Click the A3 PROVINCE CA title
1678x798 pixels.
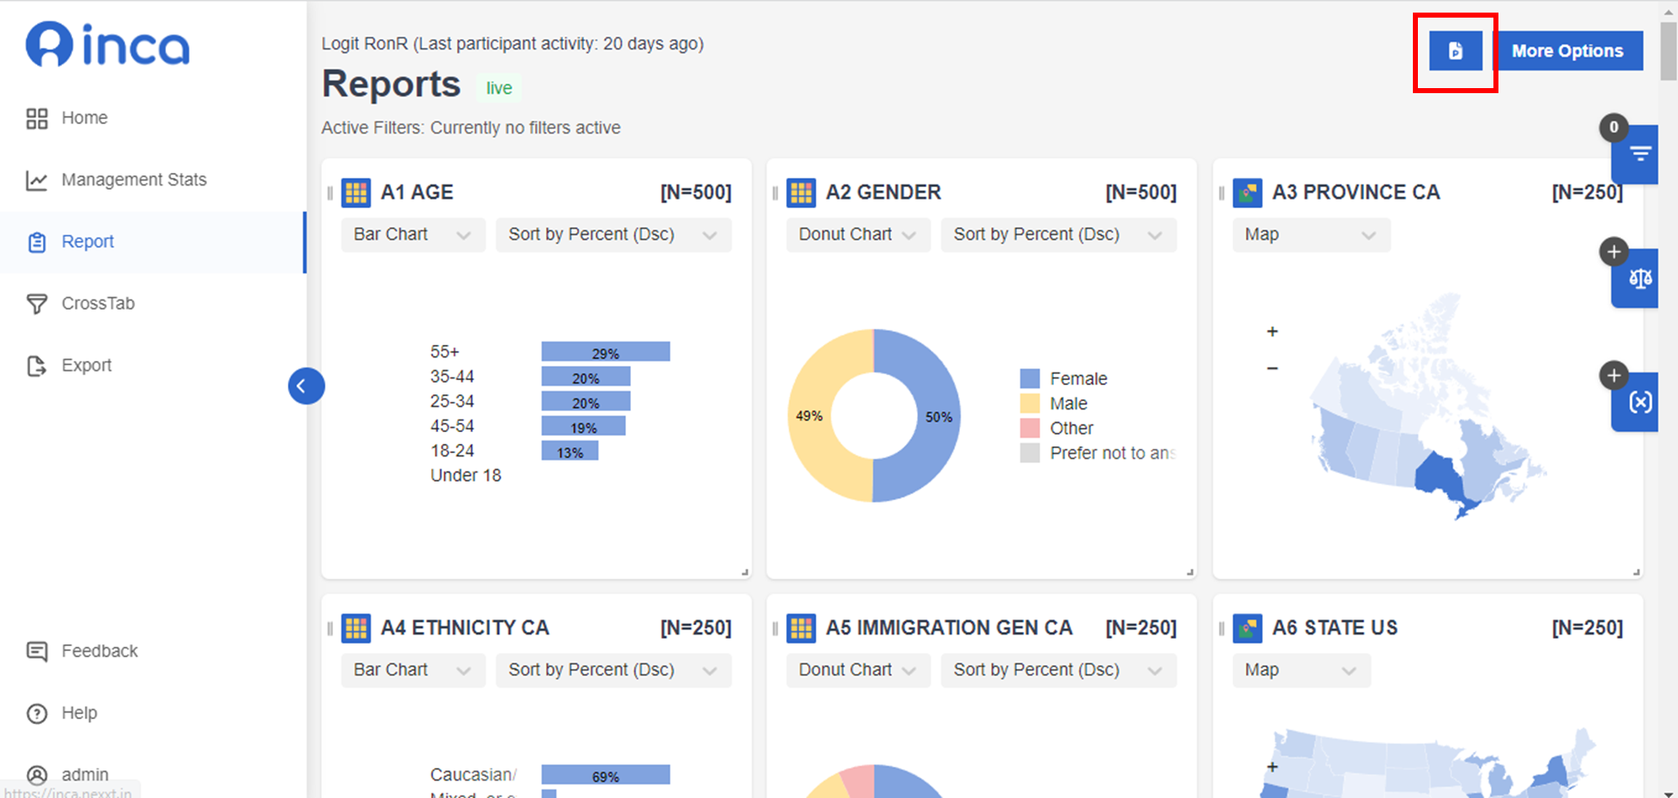1356,193
